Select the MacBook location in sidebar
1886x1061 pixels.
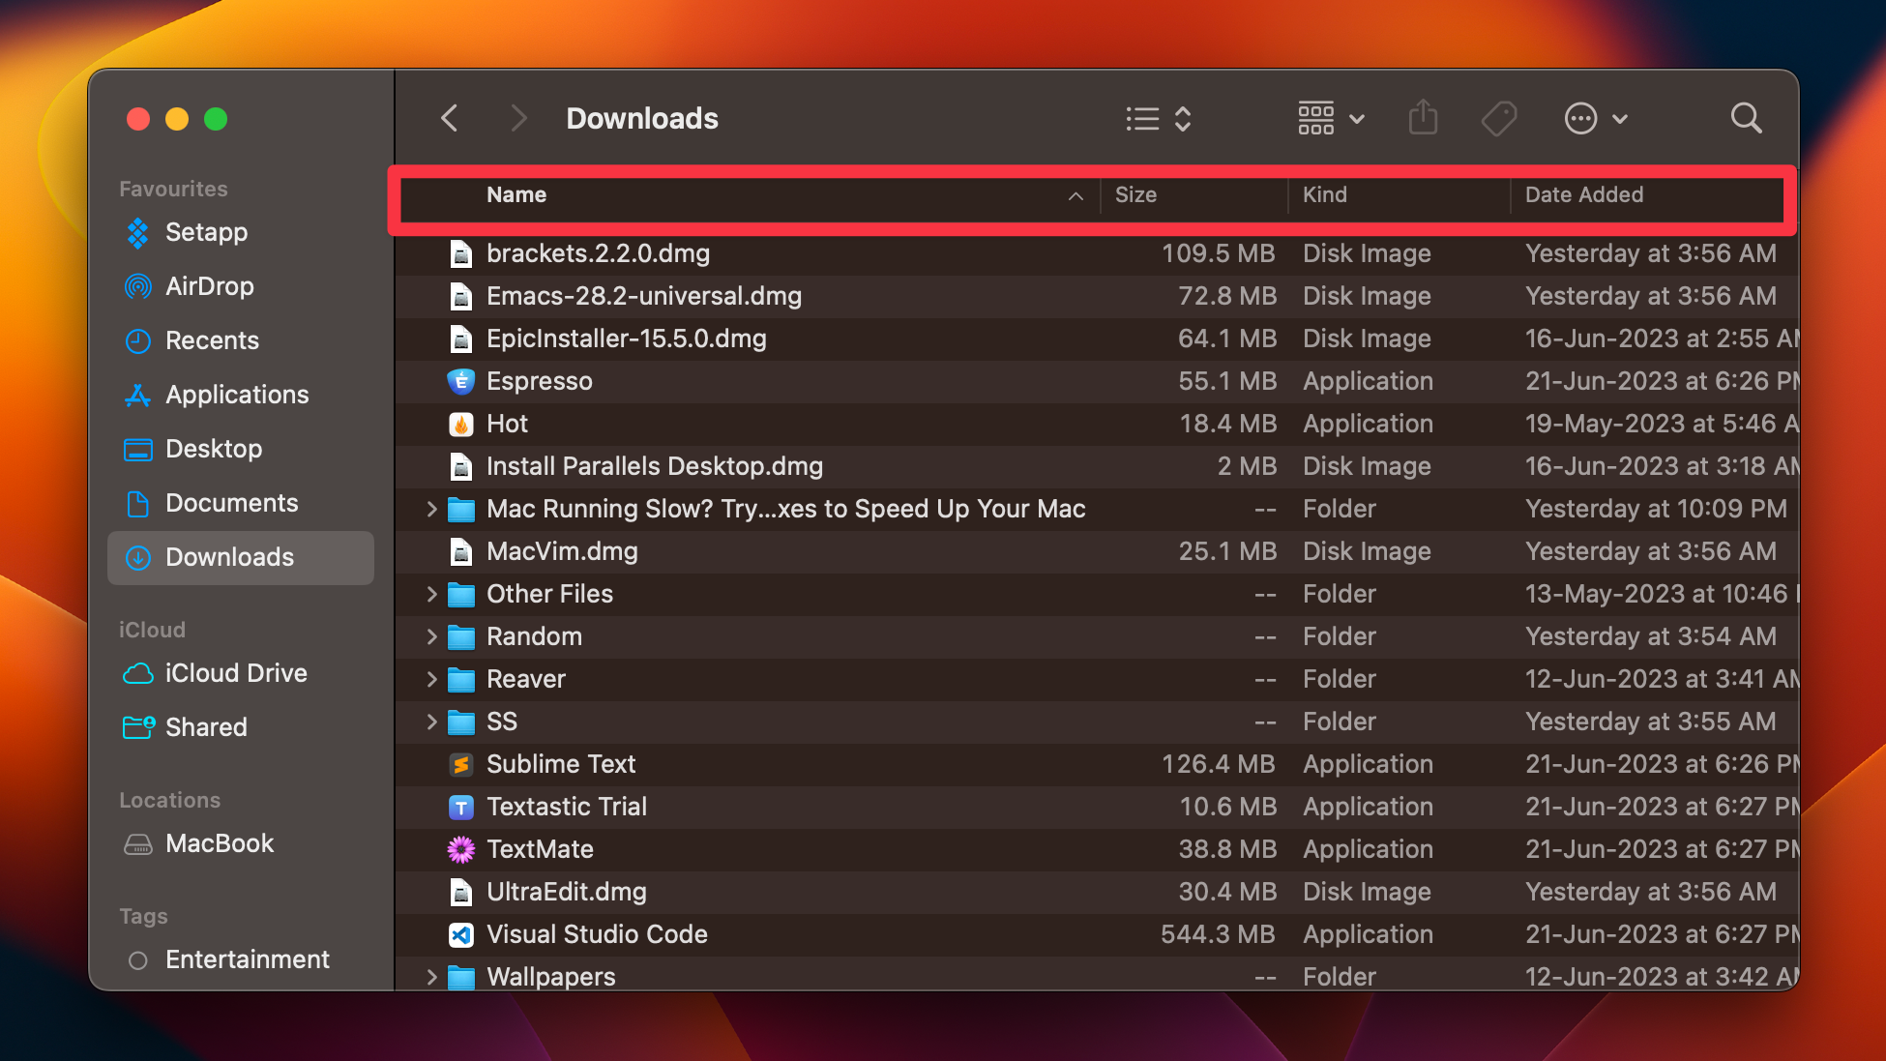pos(220,842)
